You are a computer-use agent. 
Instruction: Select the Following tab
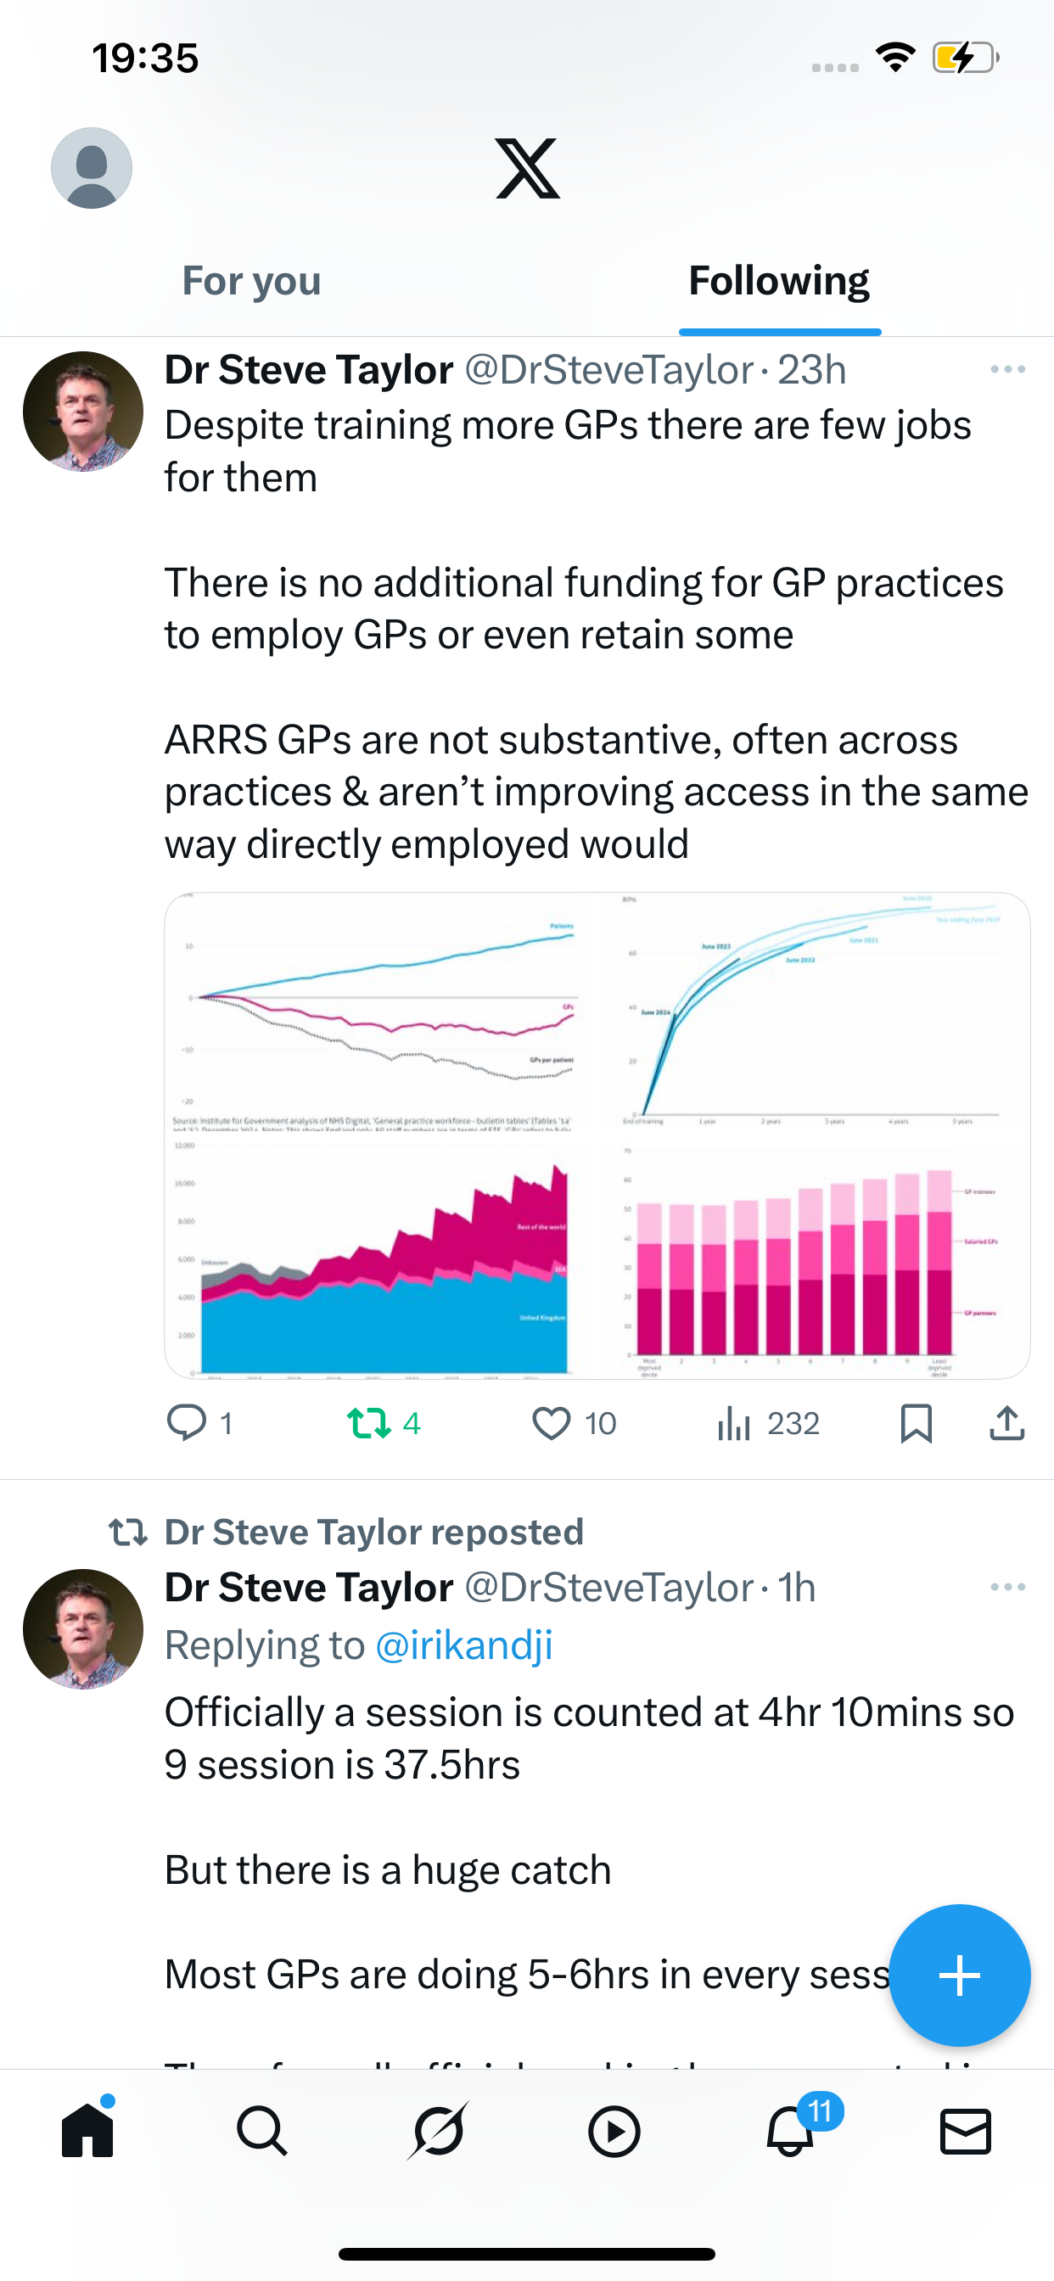point(778,282)
